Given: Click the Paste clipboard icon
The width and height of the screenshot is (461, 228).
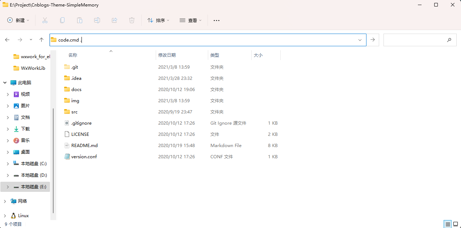Looking at the screenshot, I should [80, 21].
